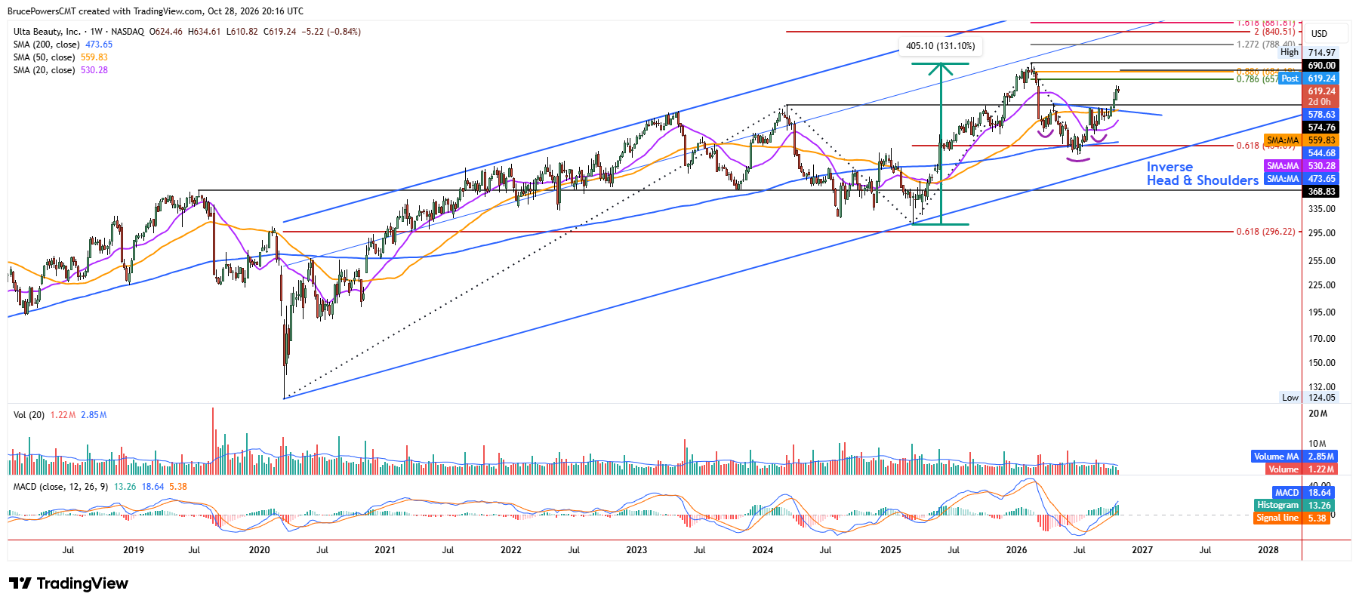
Task: Click the 150.00 price axis tick
Action: click(1322, 363)
